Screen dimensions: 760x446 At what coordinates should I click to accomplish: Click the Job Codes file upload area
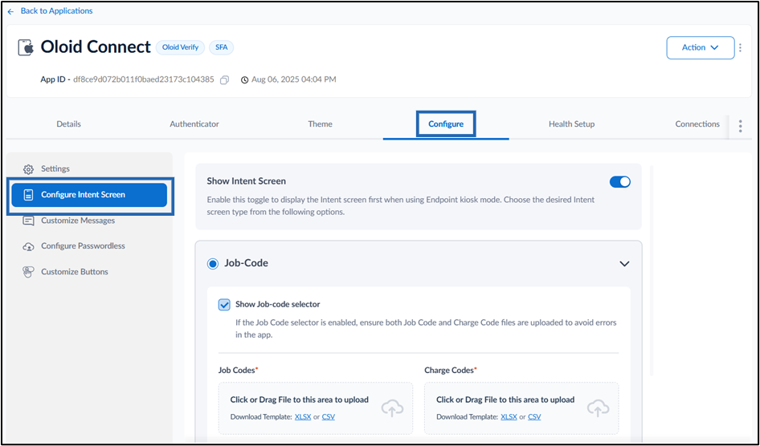pyautogui.click(x=316, y=408)
